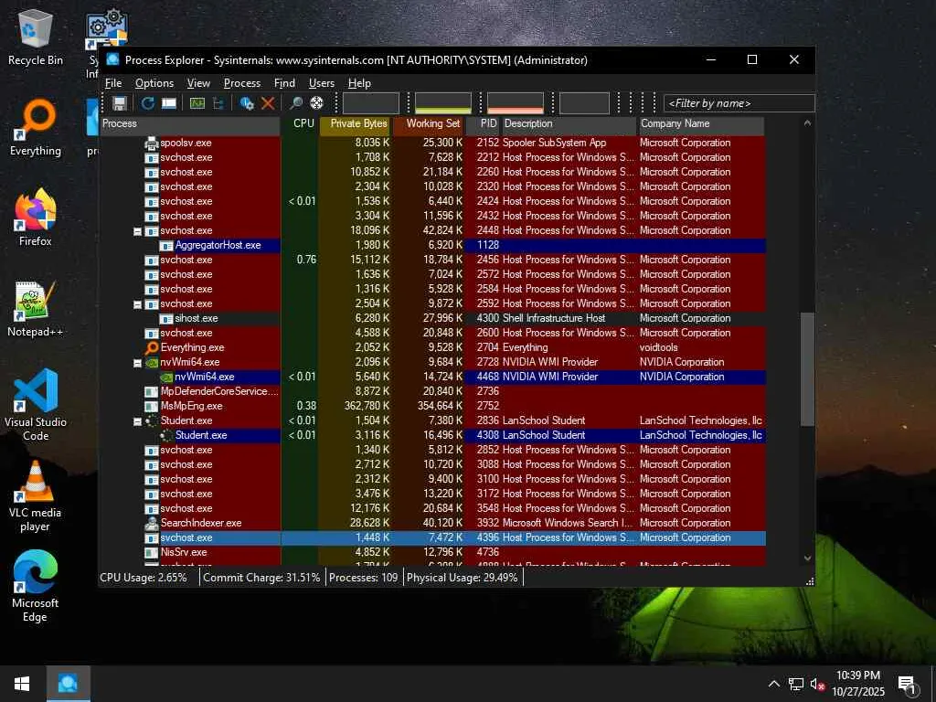Image resolution: width=936 pixels, height=702 pixels.
Task: Open System Information via green graph icon
Action: tap(197, 103)
